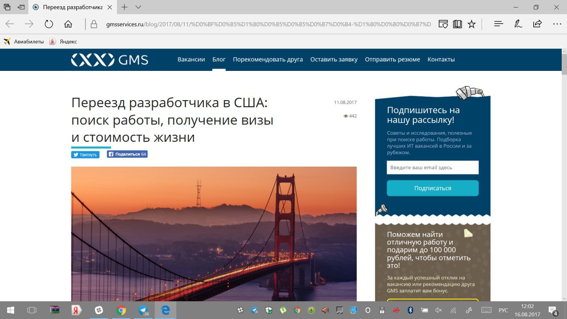Viewport: 567px width, 319px height.
Task: Focus the email input field for the newsletter
Action: coord(433,167)
